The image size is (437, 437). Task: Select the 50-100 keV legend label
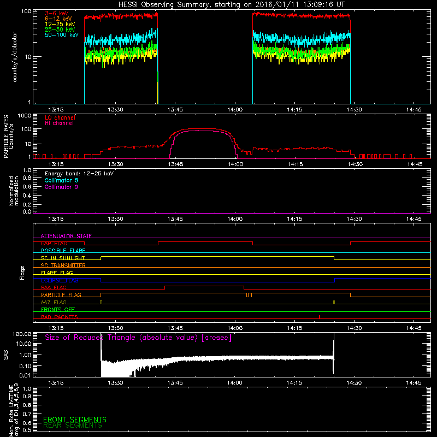[x=62, y=35]
